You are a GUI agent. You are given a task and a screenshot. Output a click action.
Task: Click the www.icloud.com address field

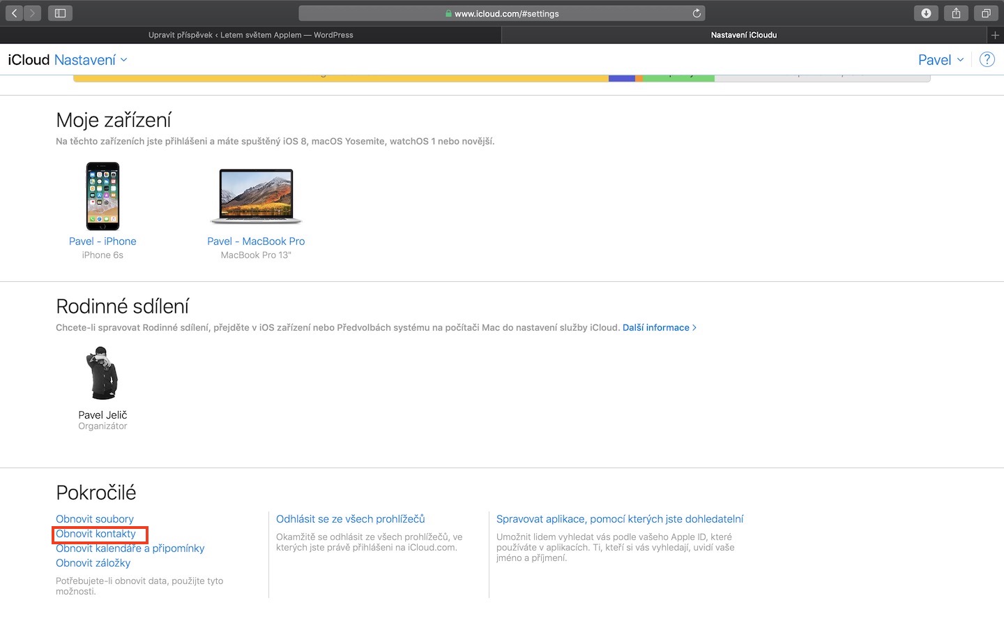(x=502, y=13)
